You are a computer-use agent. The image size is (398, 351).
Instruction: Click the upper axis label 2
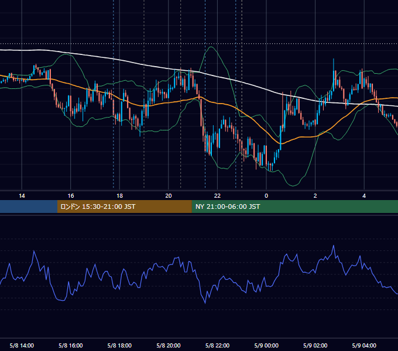(x=315, y=196)
